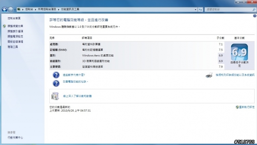The height and width of the screenshot is (145, 257).
Task: Click the shield icon beside 調整視覺效果
Action: coord(4,26)
